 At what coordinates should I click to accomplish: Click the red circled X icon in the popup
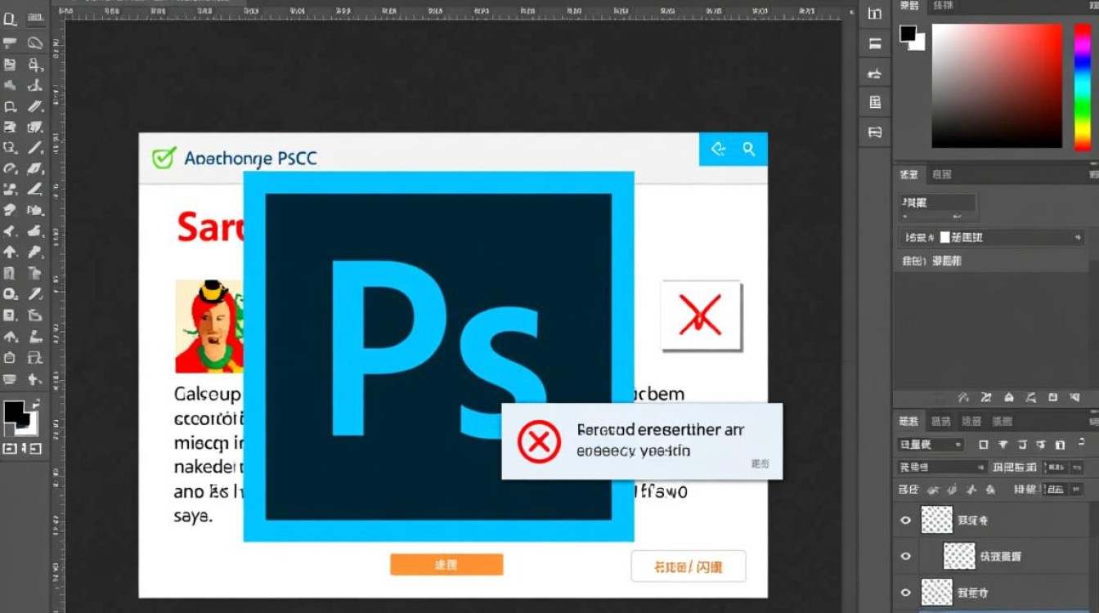pyautogui.click(x=540, y=441)
